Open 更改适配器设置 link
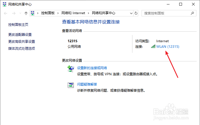Viewport: 200px width, 125px height. click(20, 34)
